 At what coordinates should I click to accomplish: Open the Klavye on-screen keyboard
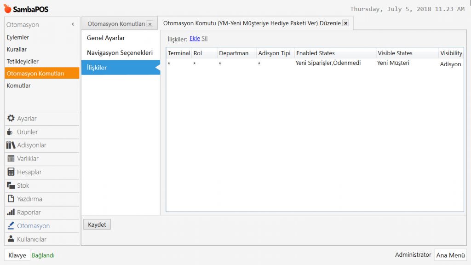point(17,255)
